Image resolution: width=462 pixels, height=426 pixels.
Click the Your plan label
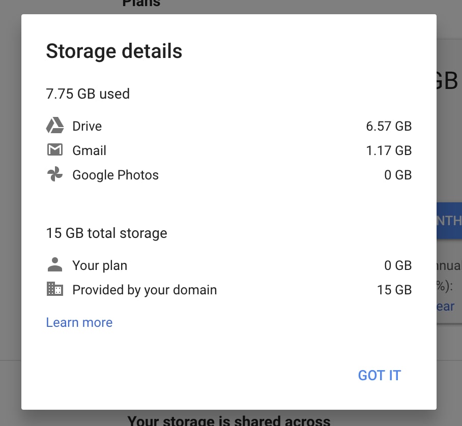tap(100, 265)
